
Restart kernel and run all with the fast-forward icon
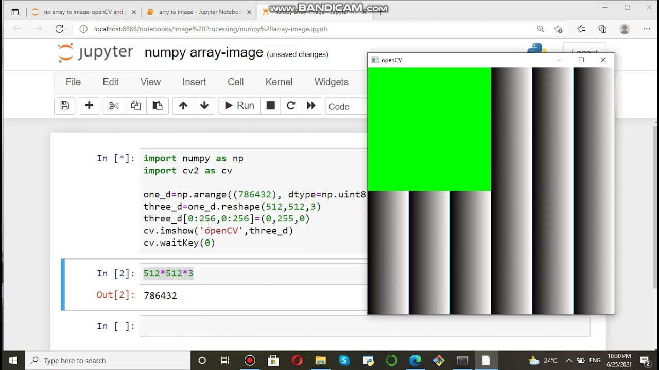(311, 106)
